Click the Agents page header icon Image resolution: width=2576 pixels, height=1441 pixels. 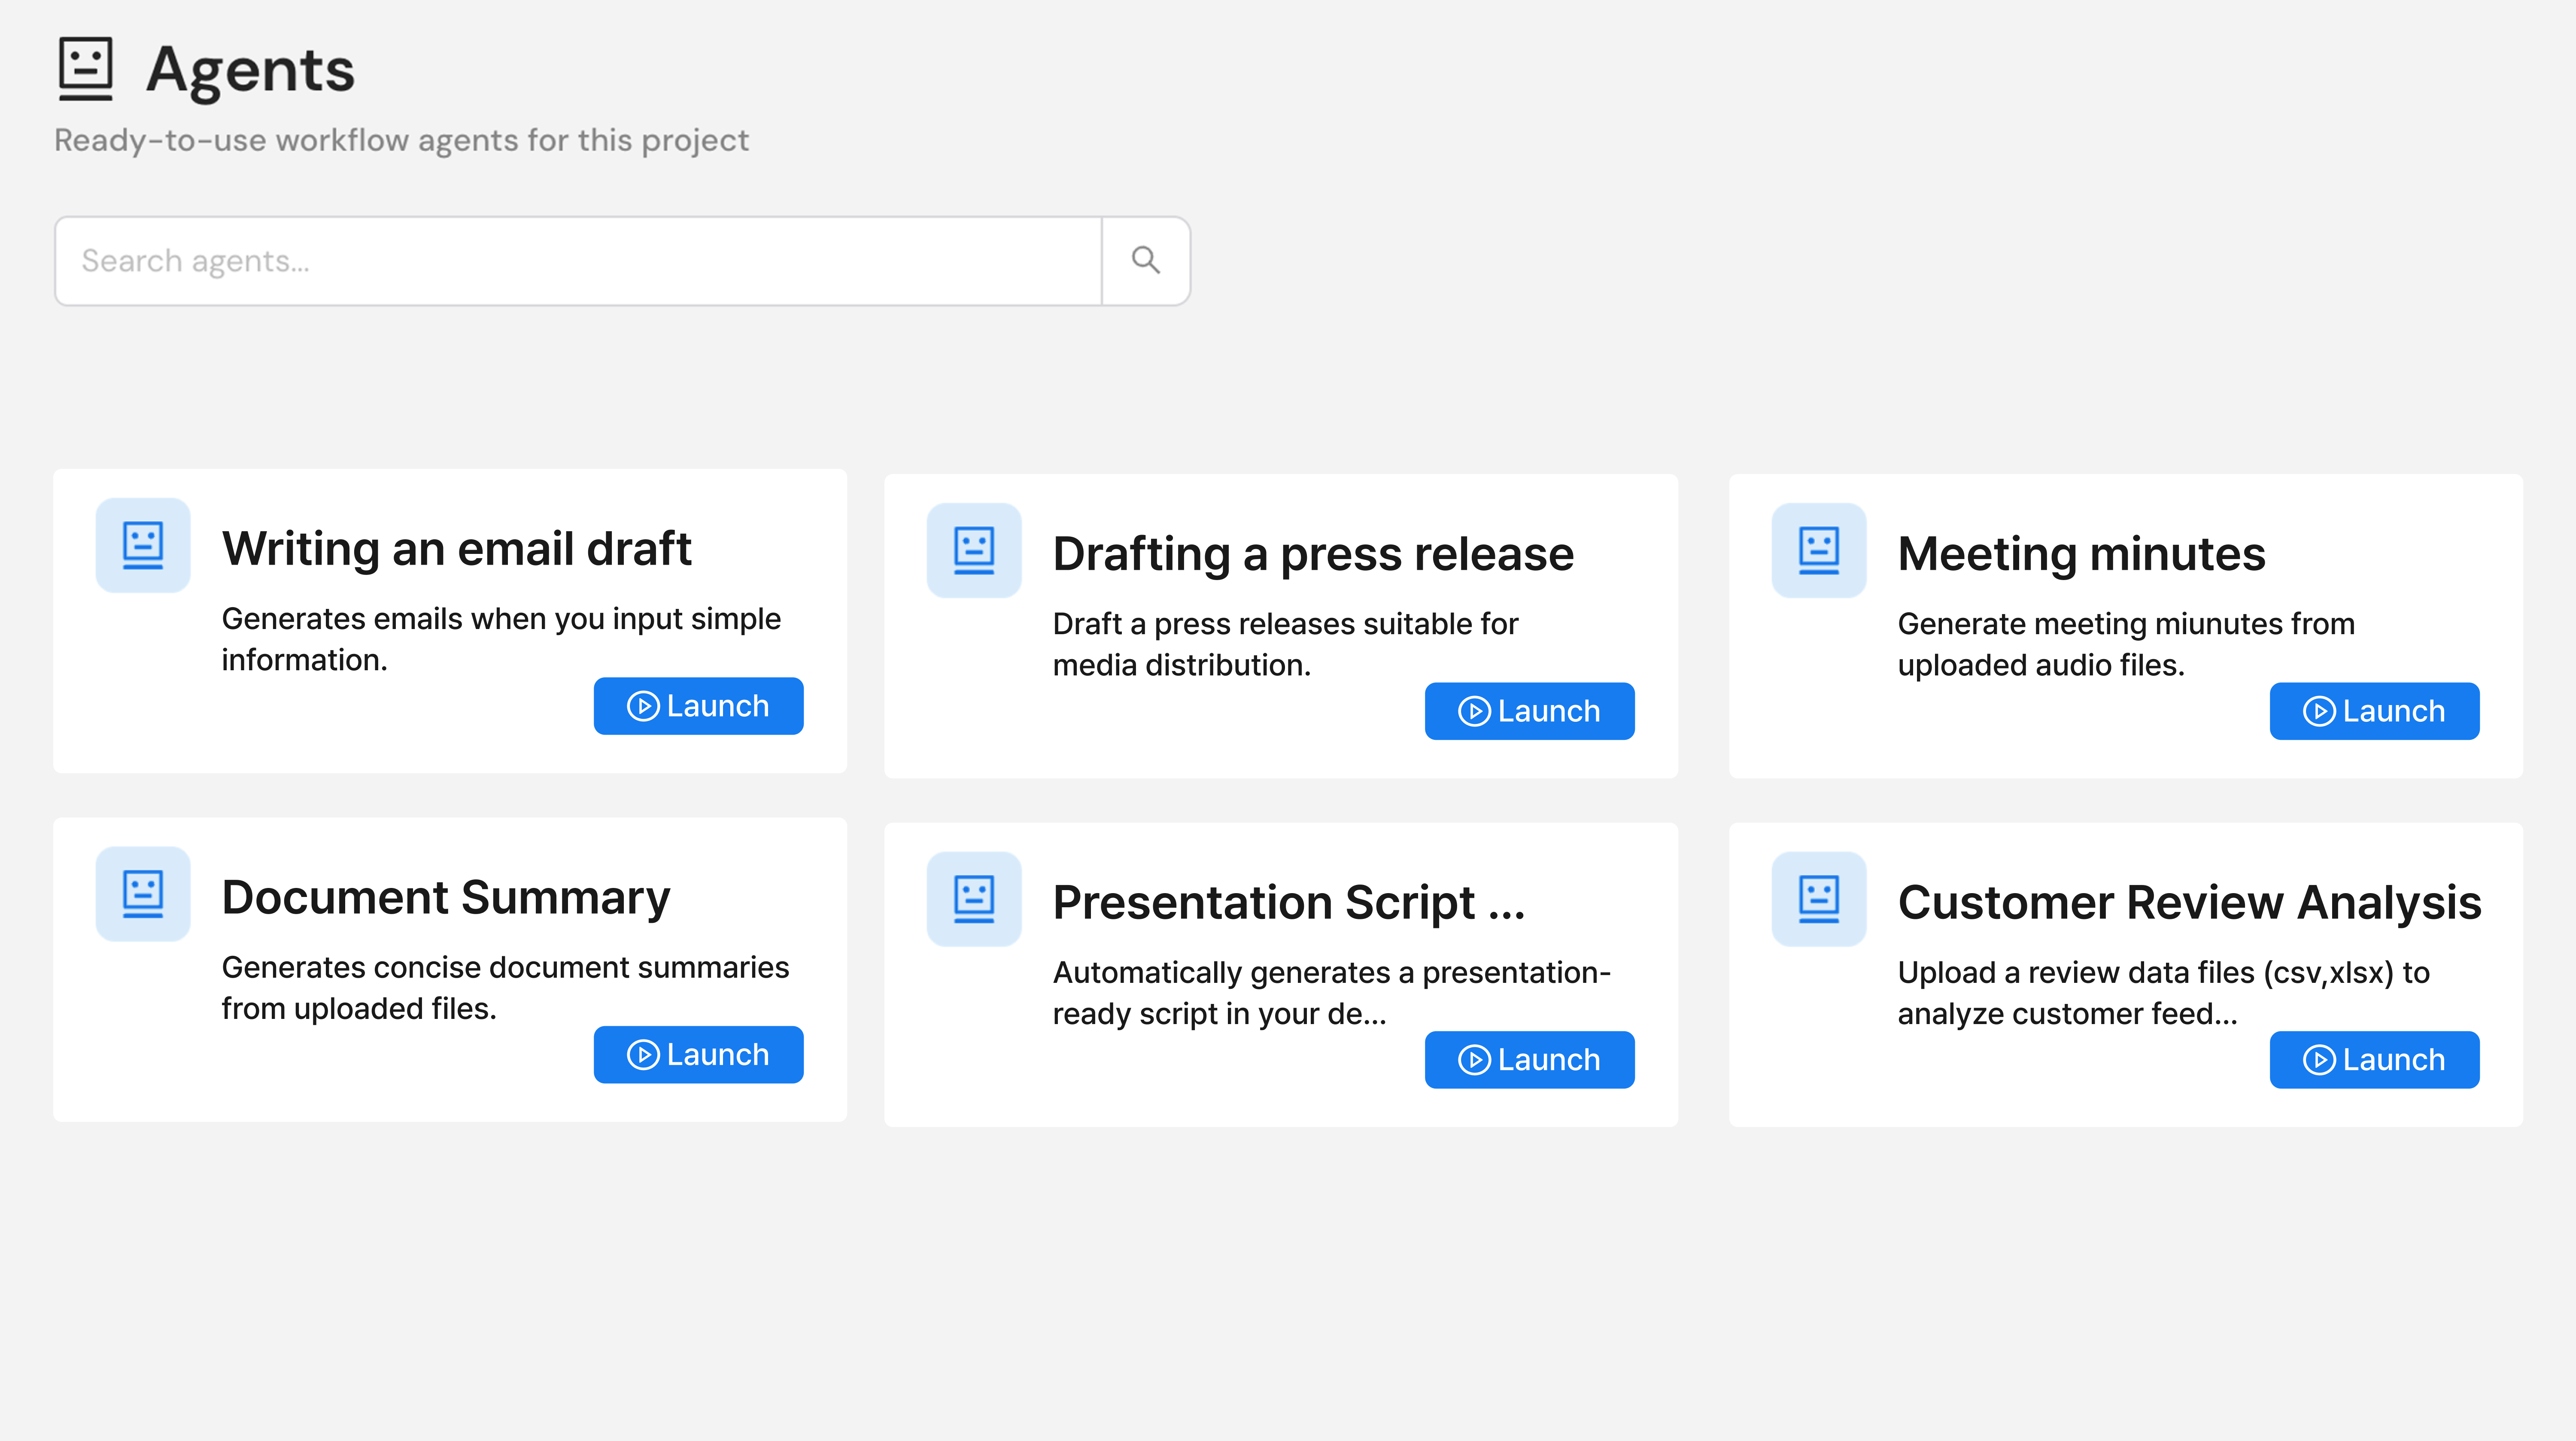[x=86, y=69]
